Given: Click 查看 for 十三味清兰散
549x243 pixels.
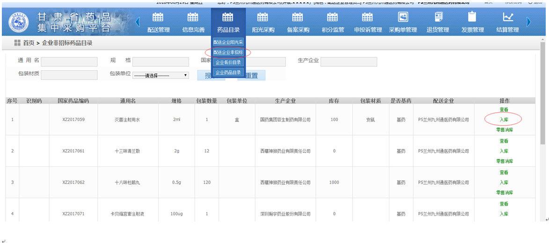Looking at the screenshot, I should (504, 141).
